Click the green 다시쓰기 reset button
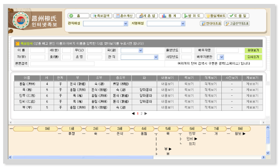This screenshot has height=168, width=279. coord(253,57)
